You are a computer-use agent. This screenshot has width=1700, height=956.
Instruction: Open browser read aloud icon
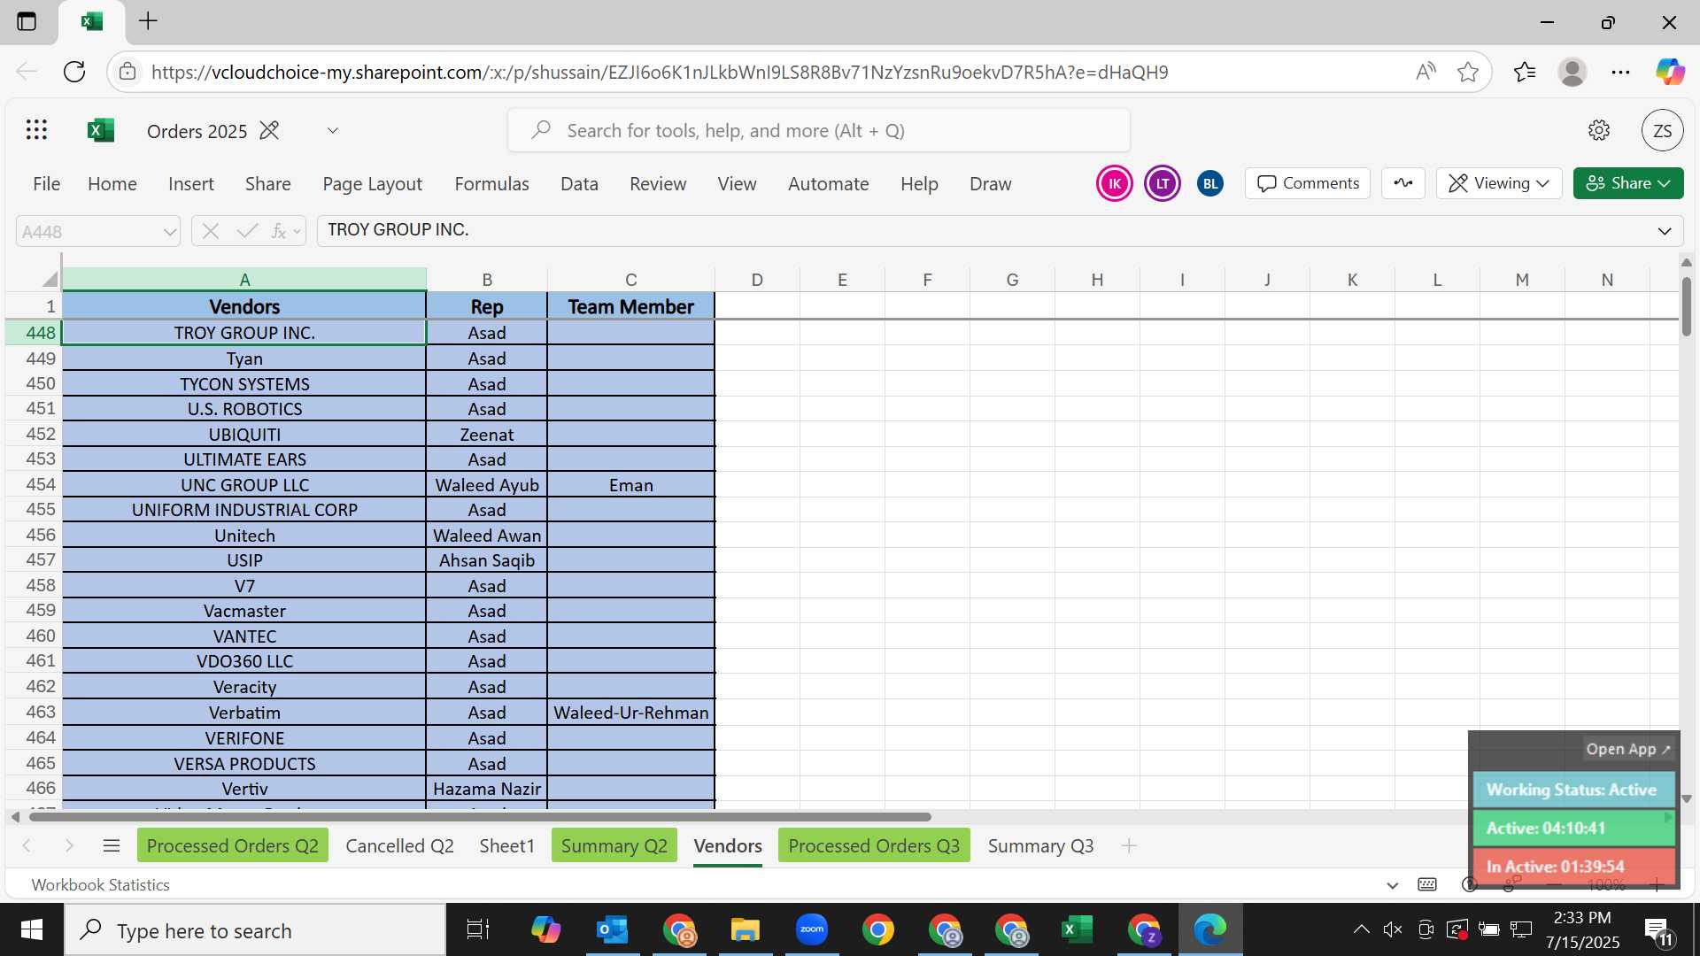tap(1425, 72)
